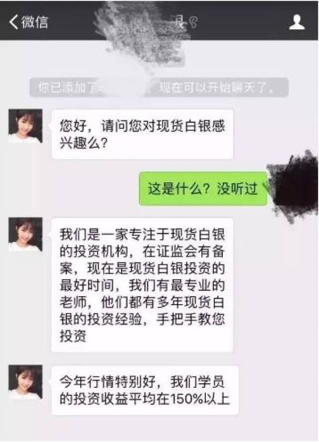Open the contact profile icon

[x=297, y=22]
